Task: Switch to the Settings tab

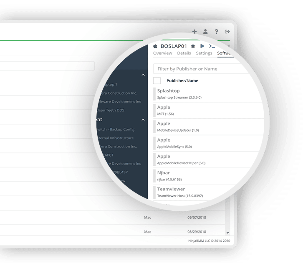Action: pyautogui.click(x=204, y=53)
